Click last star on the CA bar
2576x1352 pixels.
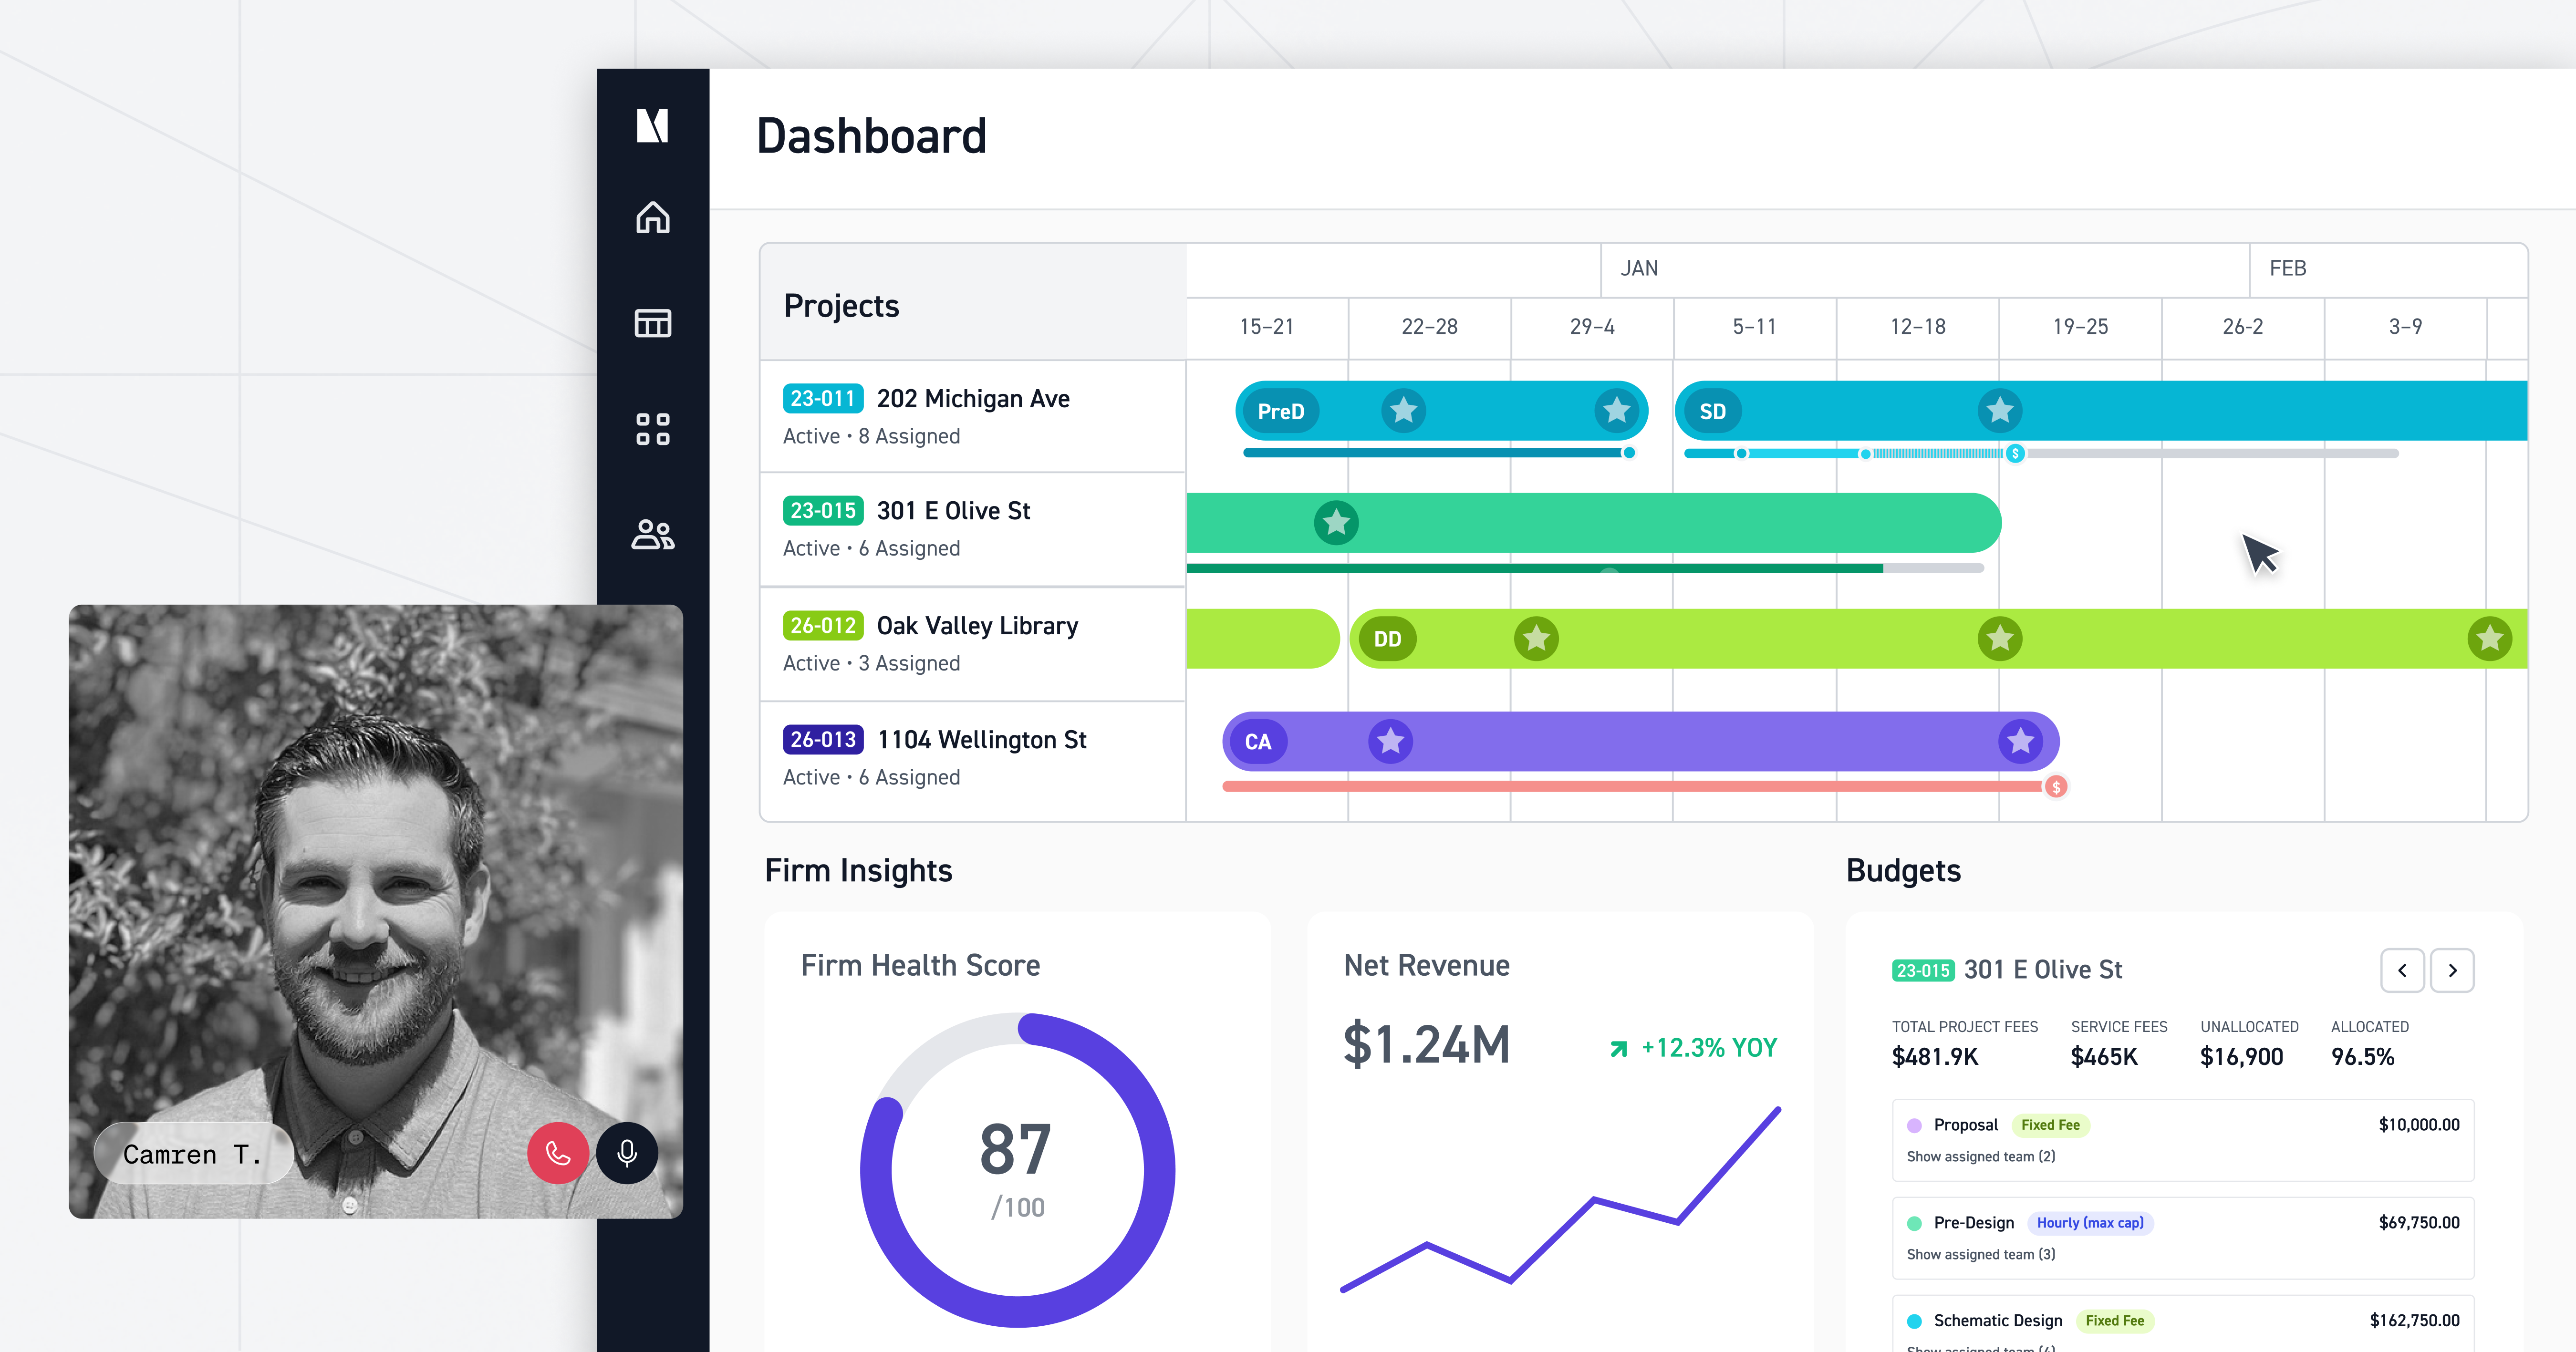pos(2020,741)
